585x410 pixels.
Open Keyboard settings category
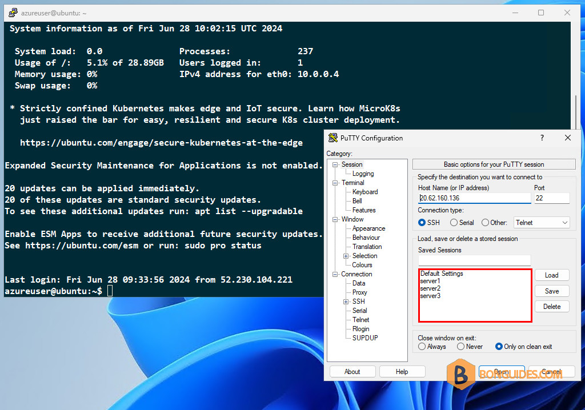pyautogui.click(x=365, y=192)
